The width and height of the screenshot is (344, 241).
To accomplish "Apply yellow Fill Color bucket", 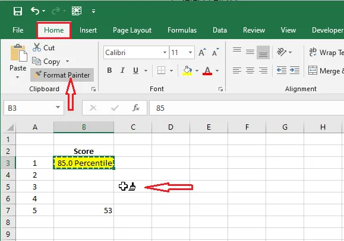I will coord(187,70).
